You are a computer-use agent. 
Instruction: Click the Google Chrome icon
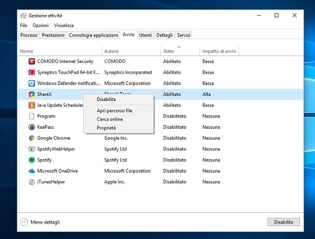[x=31, y=138]
